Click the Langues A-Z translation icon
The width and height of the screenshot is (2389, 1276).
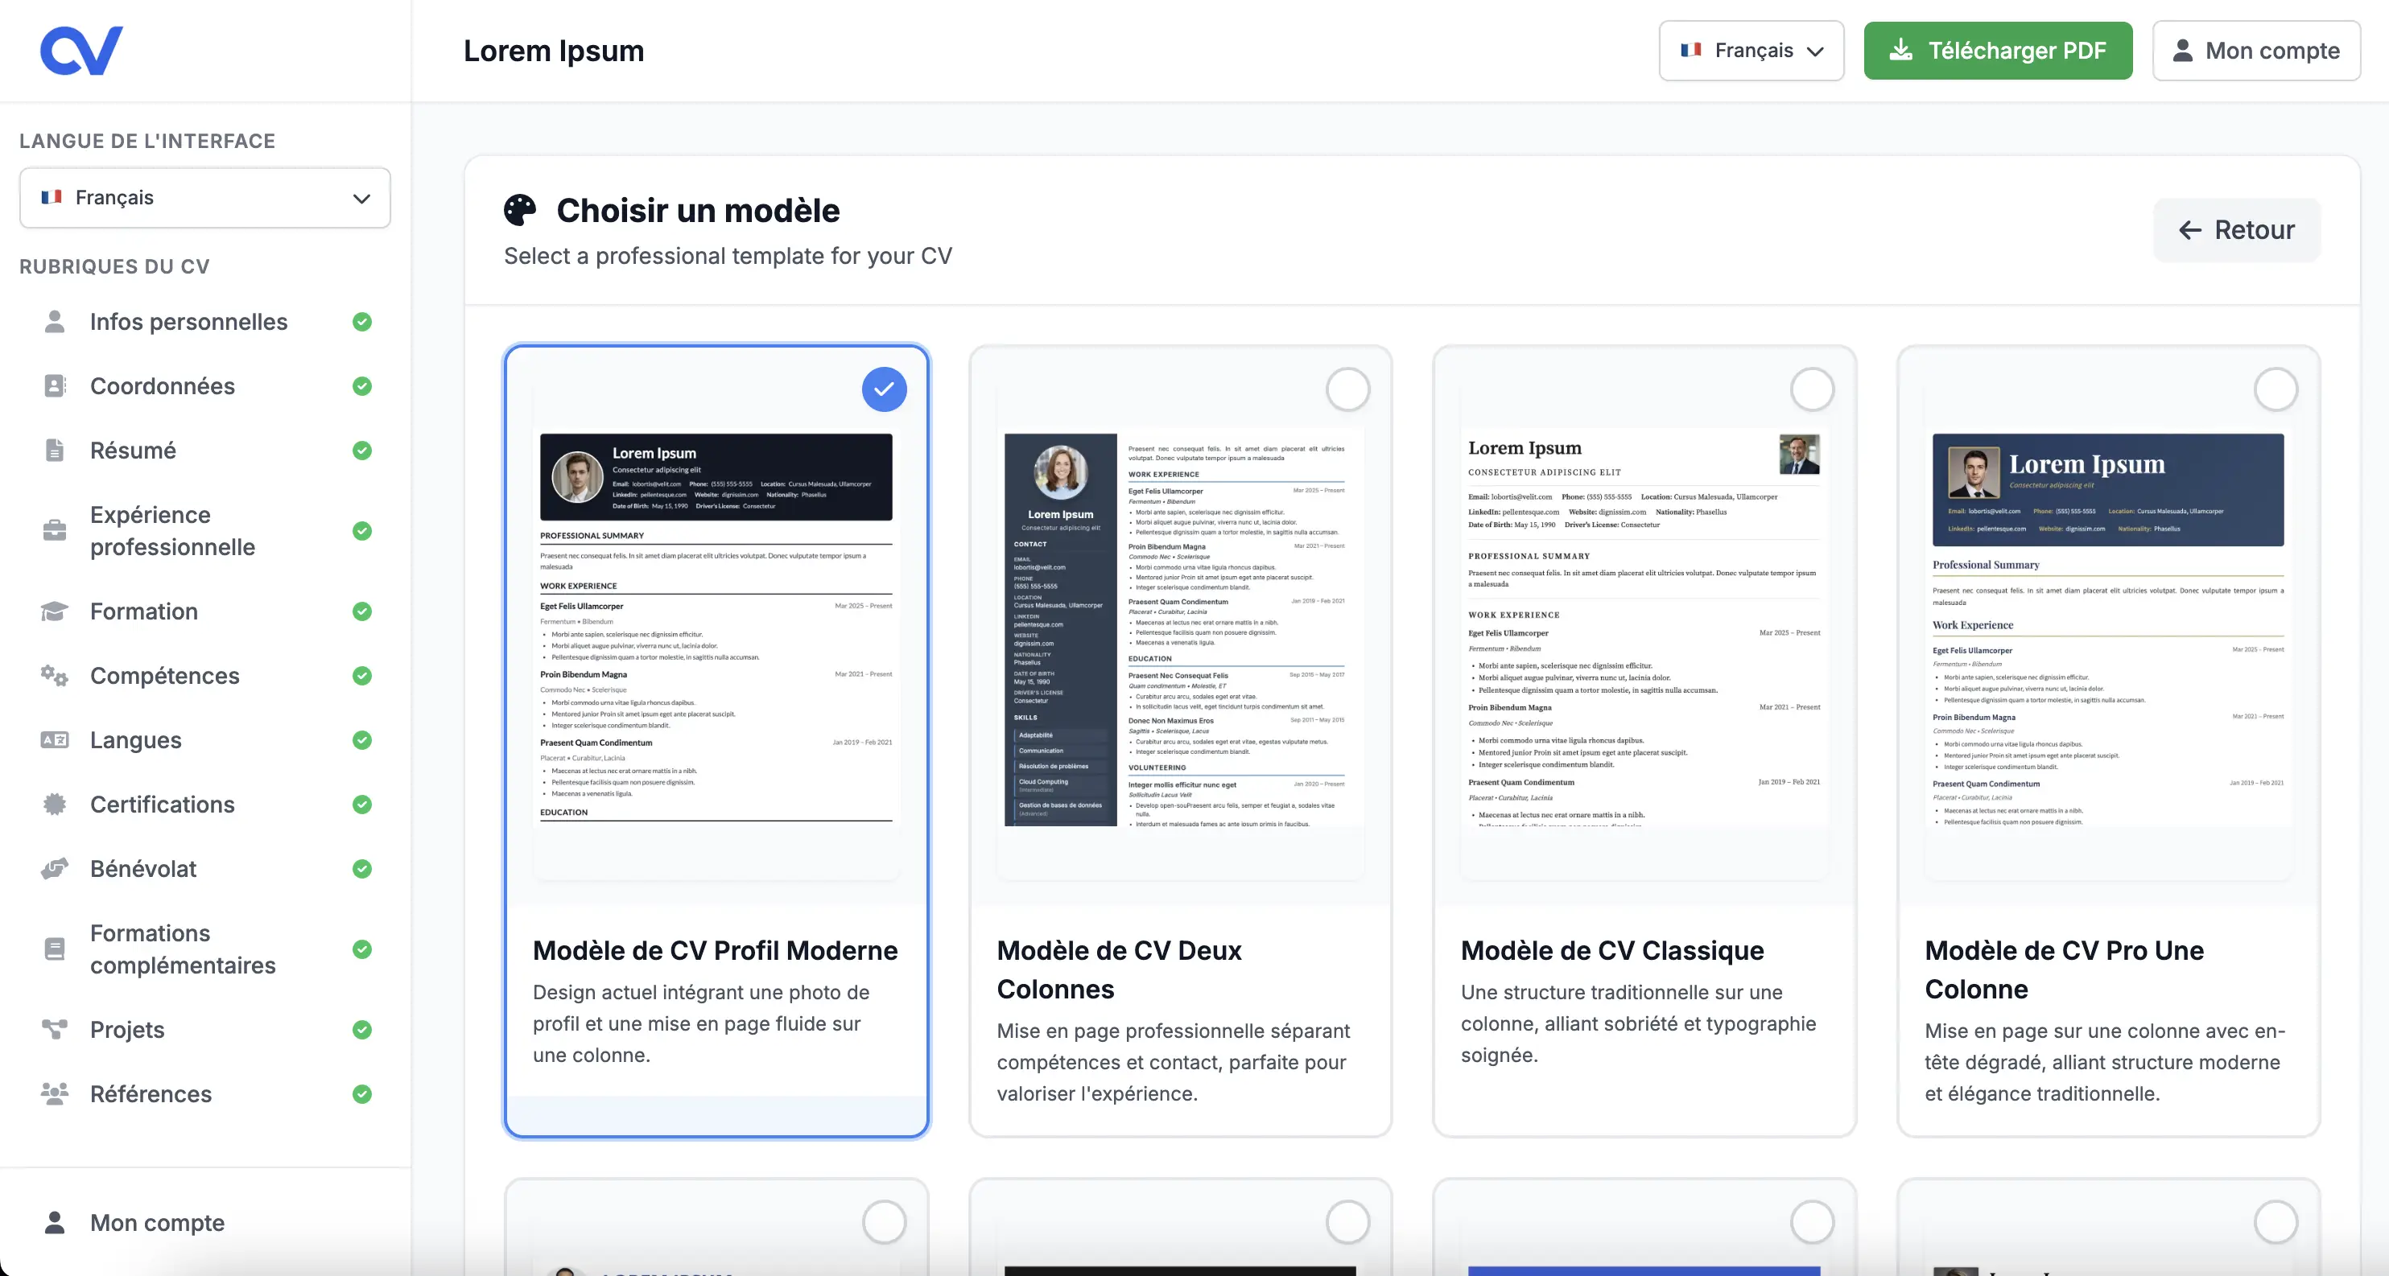coord(54,739)
